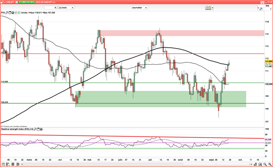
Task: Click the 110,055 green support line label
Action: click(4, 81)
